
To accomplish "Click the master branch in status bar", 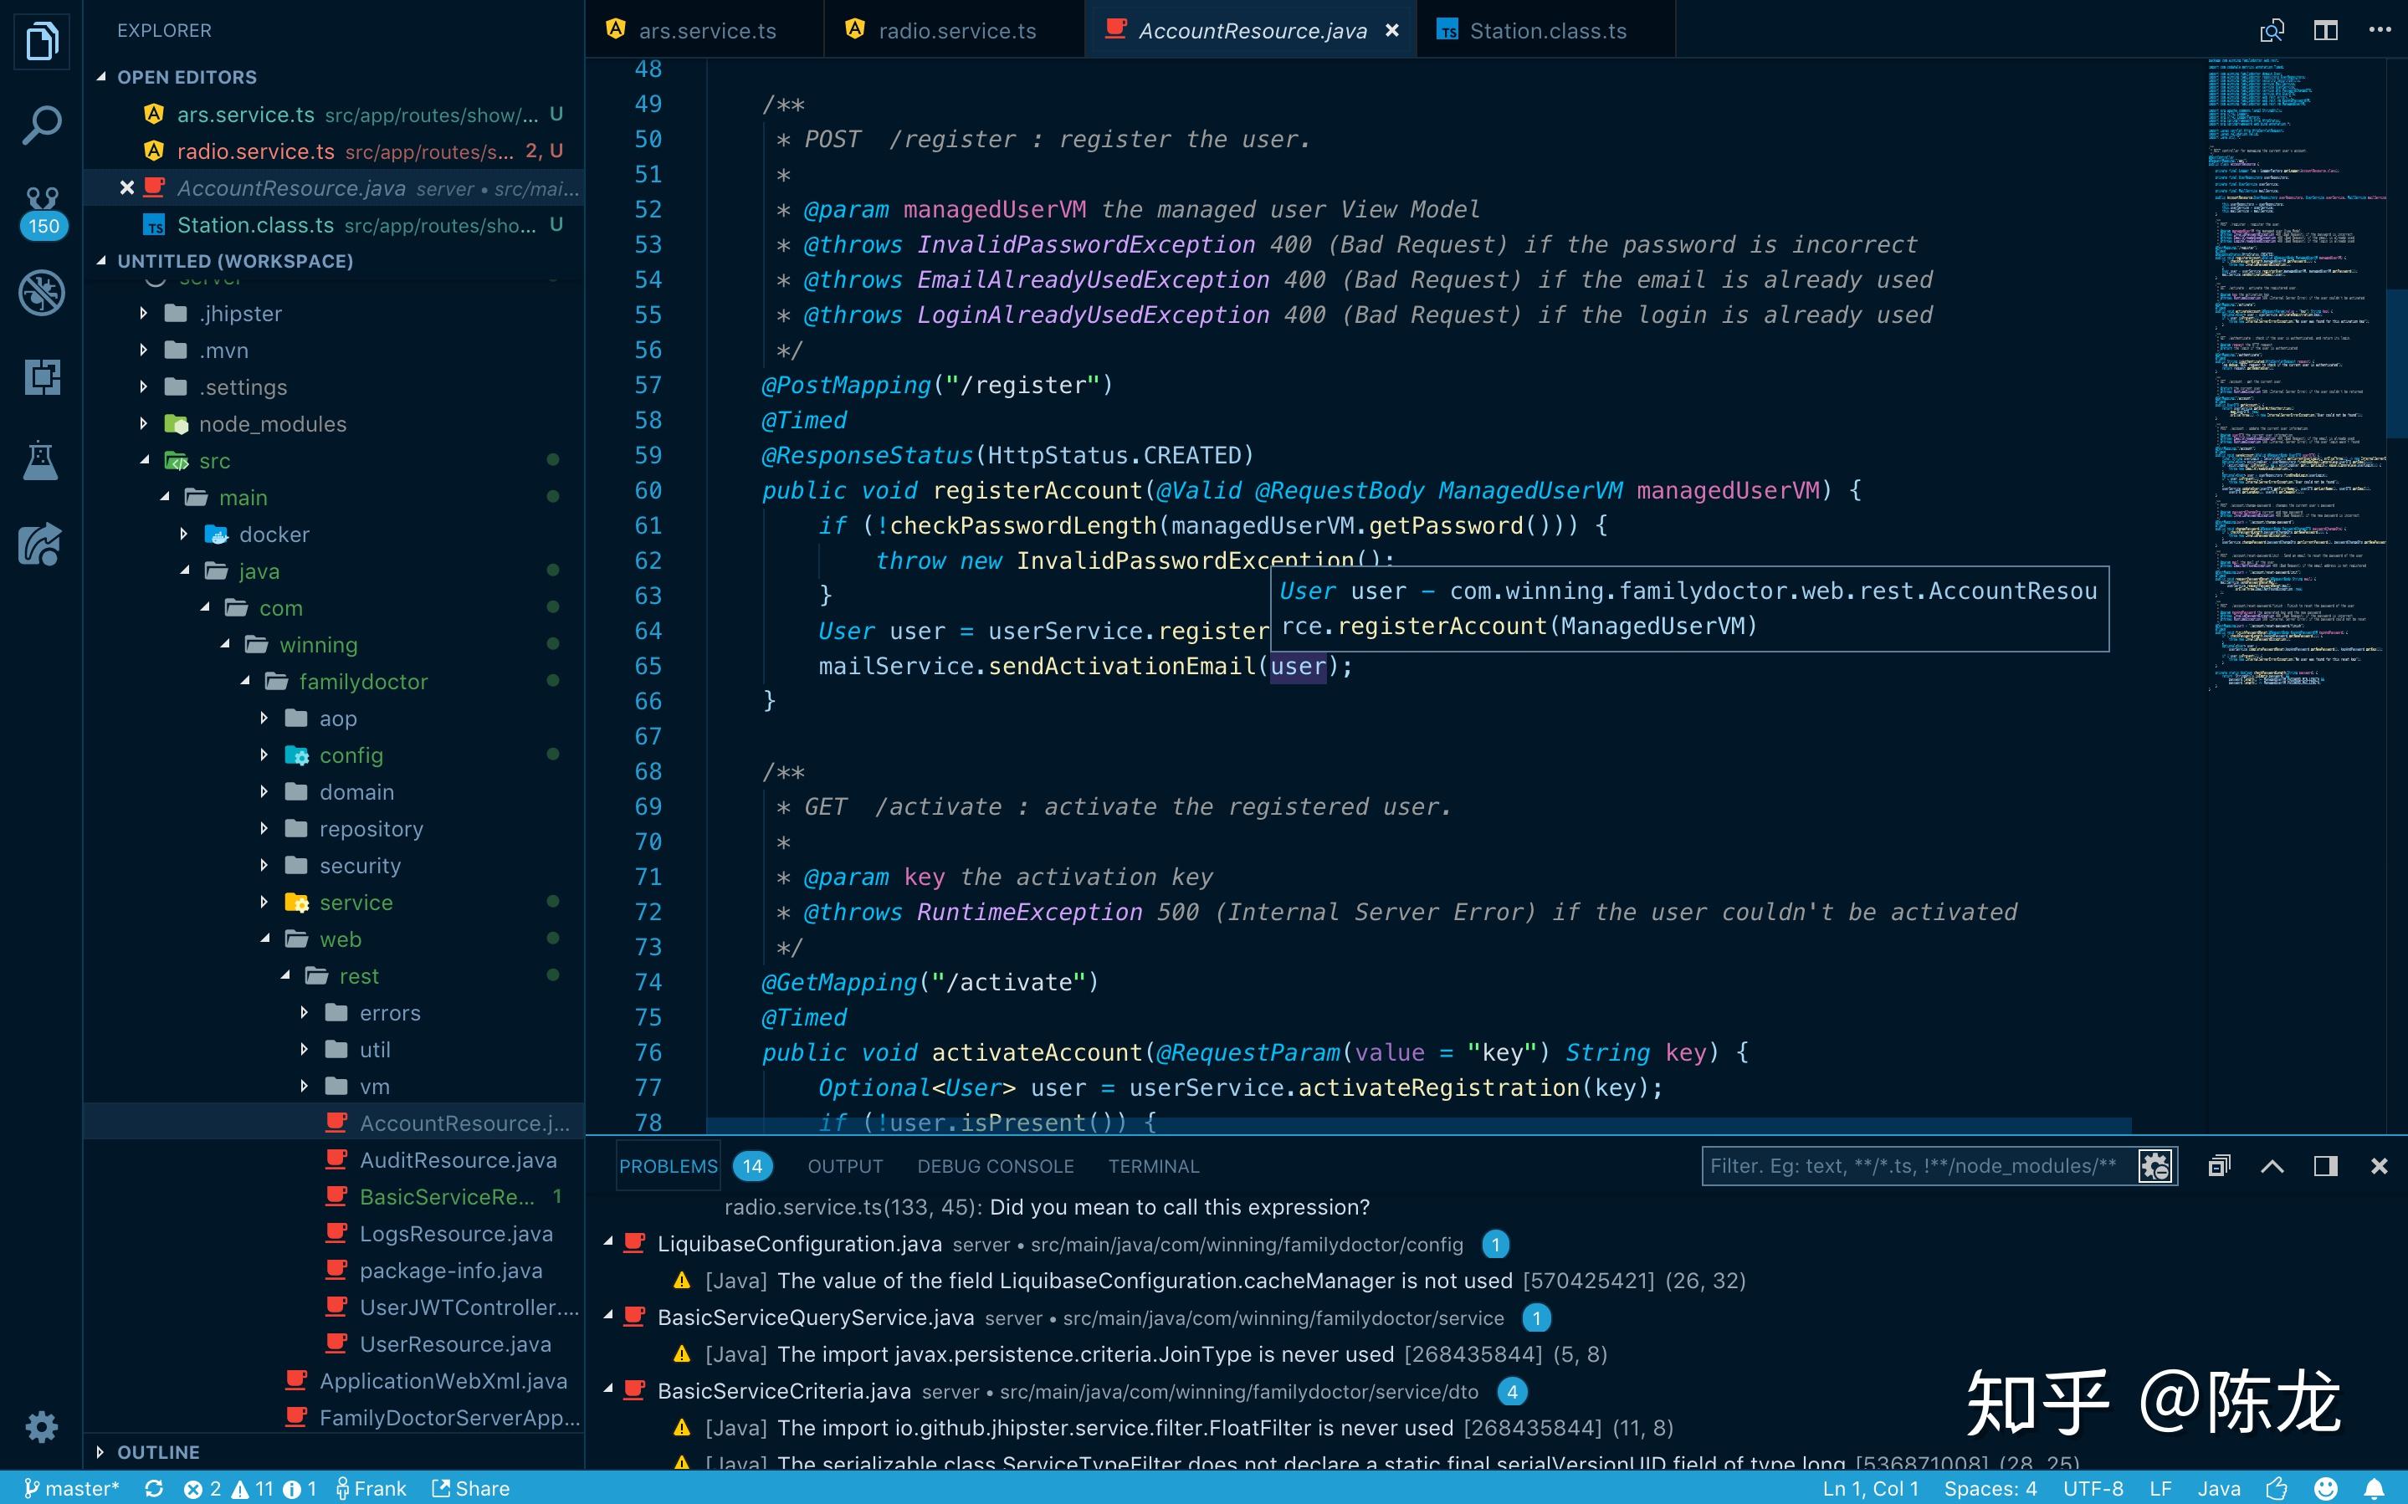I will [72, 1488].
